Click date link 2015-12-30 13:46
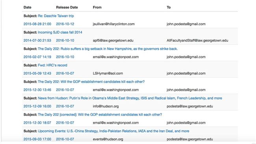 (37, 90)
